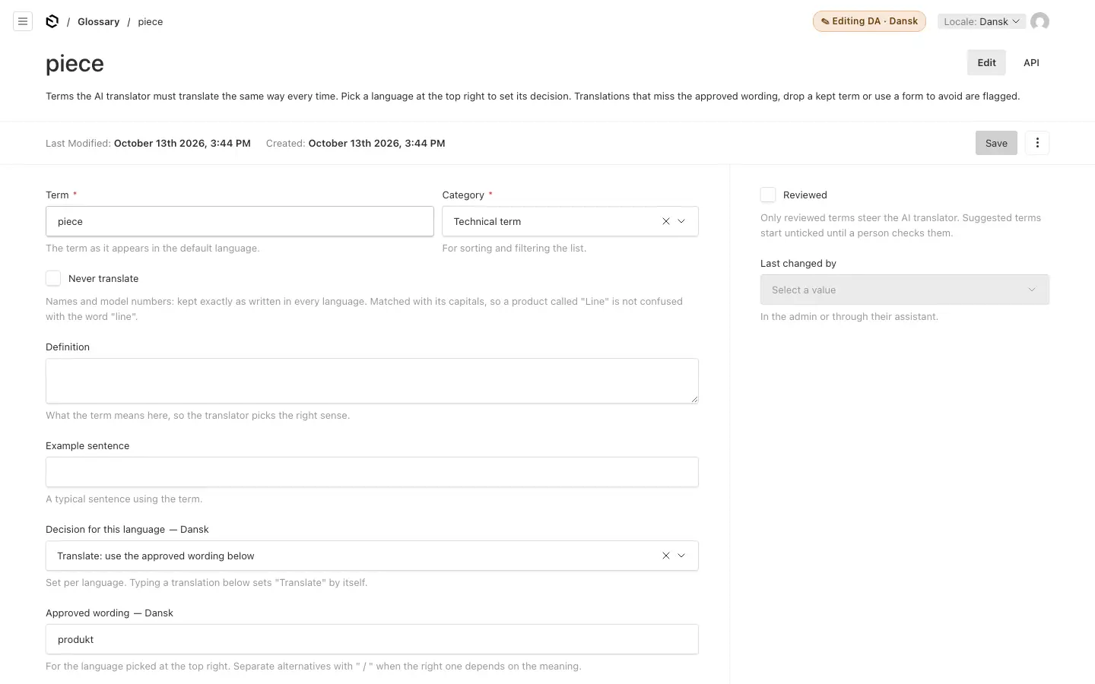
Task: Clear the Category field with the X
Action: (x=666, y=221)
